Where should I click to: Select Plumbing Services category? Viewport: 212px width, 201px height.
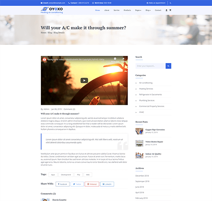coord(147,100)
